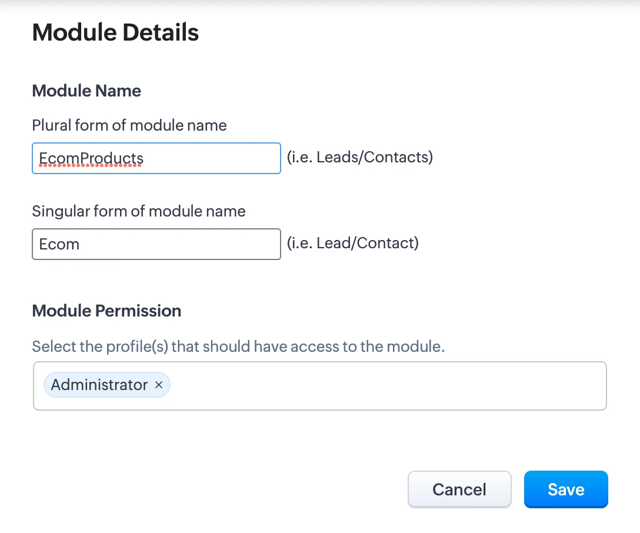Click the Module Name section heading
Screen dimensions: 640x533
(86, 91)
